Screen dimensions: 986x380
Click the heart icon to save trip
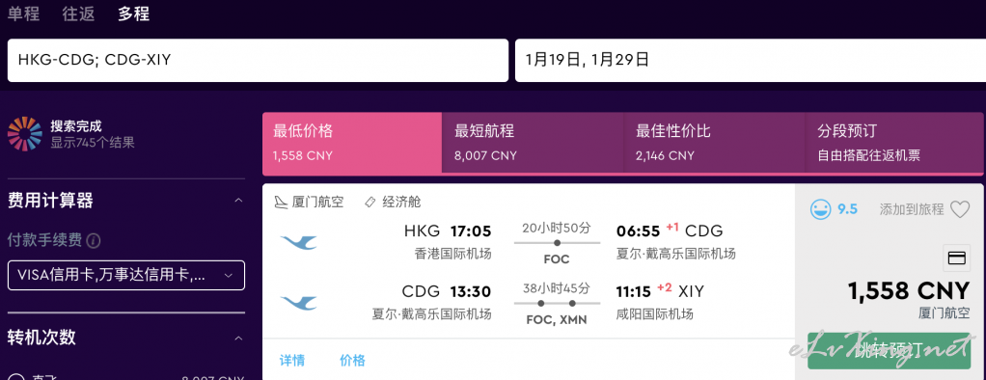[x=960, y=209]
